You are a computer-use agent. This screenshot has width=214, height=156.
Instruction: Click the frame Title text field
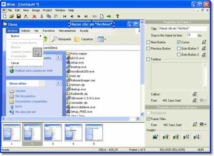pos(181,28)
